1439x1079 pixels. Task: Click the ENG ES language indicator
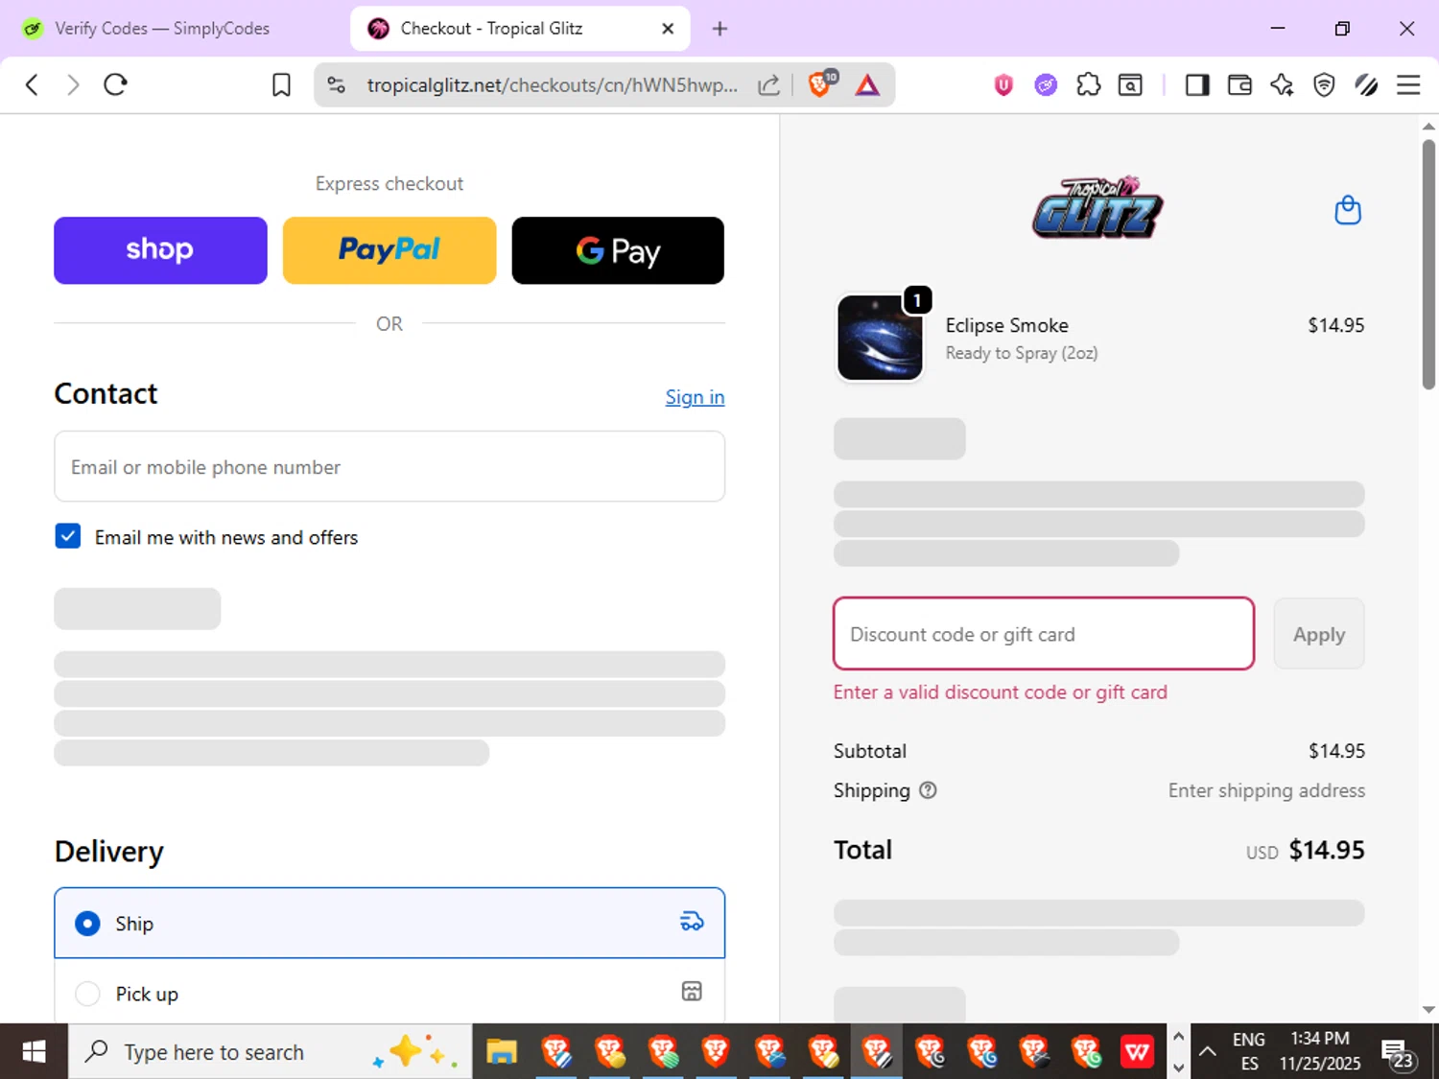click(1249, 1052)
